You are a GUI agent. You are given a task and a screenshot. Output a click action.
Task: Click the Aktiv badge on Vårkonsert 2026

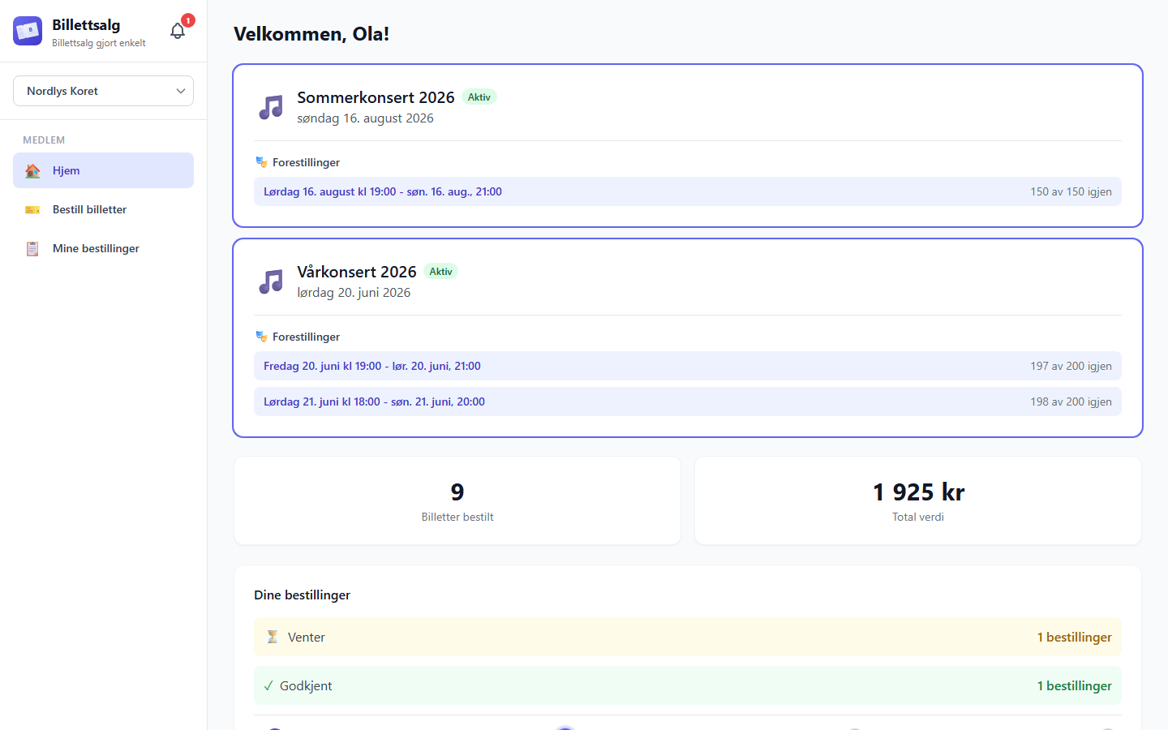[440, 272]
